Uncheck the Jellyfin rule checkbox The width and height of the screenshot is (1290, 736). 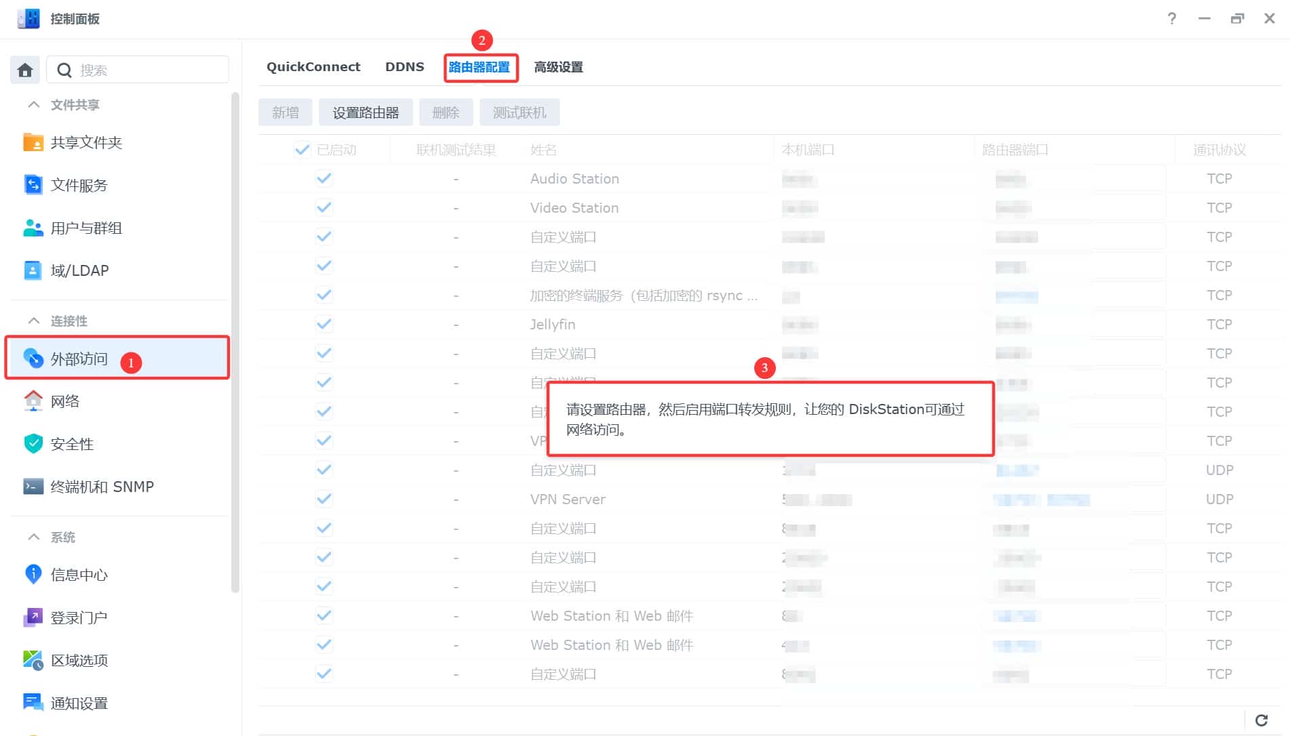click(324, 325)
